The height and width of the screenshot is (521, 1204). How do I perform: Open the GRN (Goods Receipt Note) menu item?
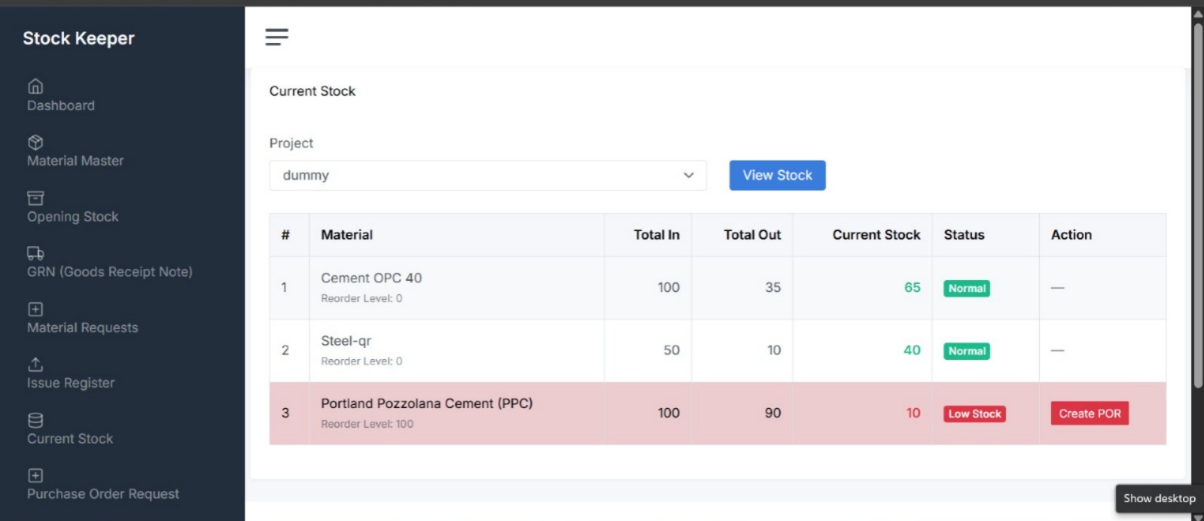click(x=110, y=272)
